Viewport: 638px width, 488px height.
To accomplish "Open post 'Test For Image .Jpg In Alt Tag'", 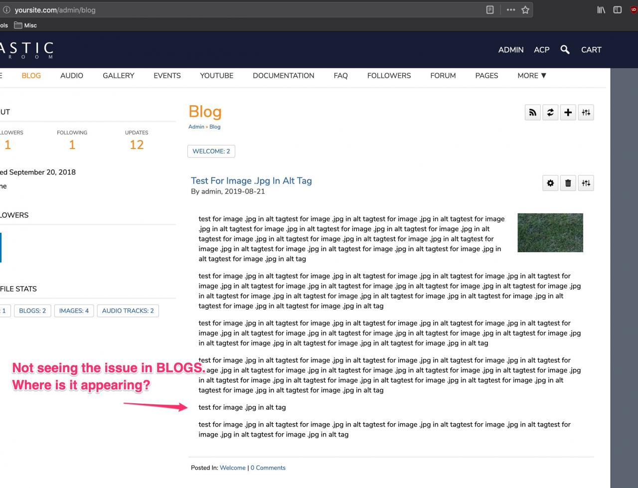I will (x=251, y=181).
